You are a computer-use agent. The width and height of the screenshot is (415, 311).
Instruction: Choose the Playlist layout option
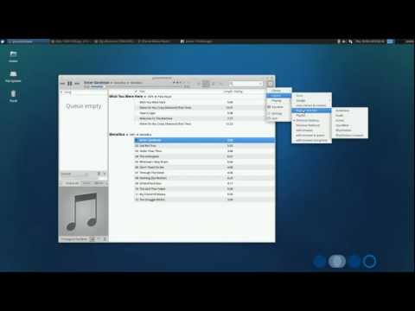[x=311, y=115]
